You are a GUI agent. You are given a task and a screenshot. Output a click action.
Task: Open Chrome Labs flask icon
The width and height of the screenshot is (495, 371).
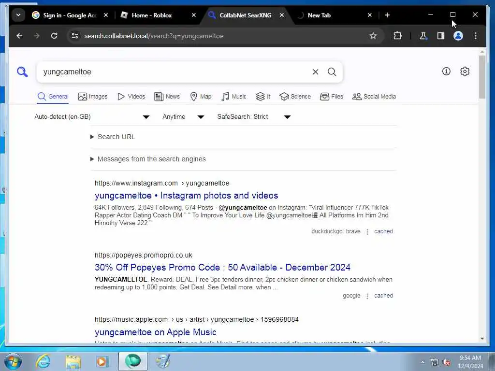423,36
